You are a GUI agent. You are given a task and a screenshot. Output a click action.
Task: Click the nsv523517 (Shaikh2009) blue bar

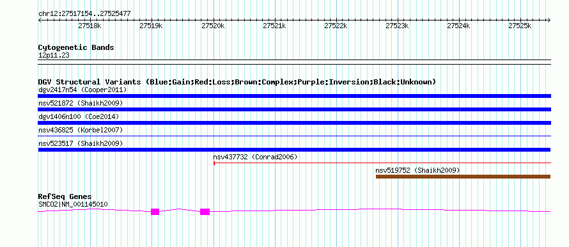click(x=294, y=150)
